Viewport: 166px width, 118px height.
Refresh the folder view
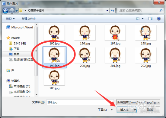(x=113, y=11)
